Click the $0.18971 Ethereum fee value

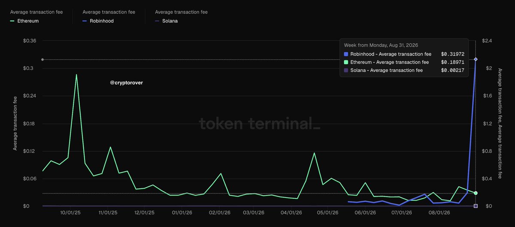[452, 62]
